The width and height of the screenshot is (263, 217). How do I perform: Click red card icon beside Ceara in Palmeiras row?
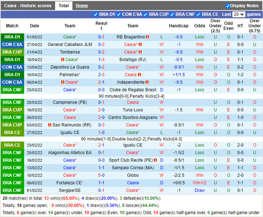(x=139, y=75)
